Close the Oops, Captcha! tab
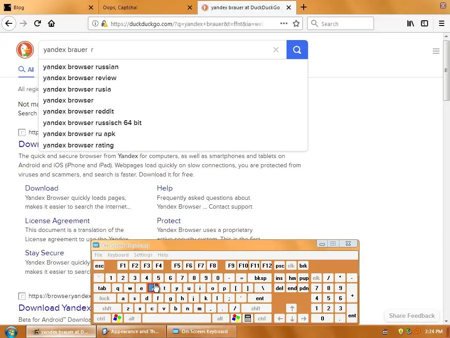This screenshot has width=450, height=338. click(x=190, y=7)
